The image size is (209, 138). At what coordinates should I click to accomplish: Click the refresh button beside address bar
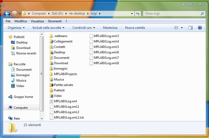138,13
